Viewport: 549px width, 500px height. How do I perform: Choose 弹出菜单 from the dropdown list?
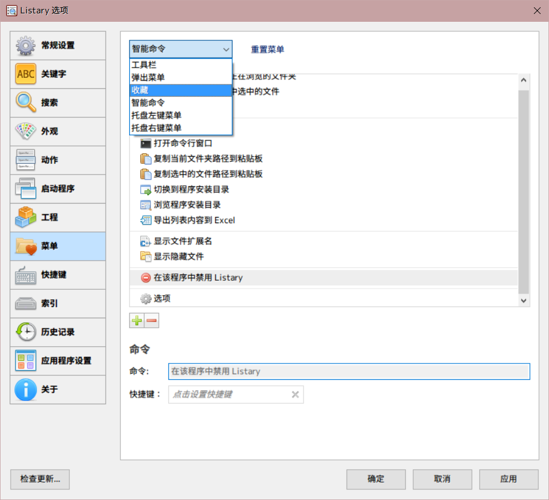[181, 77]
